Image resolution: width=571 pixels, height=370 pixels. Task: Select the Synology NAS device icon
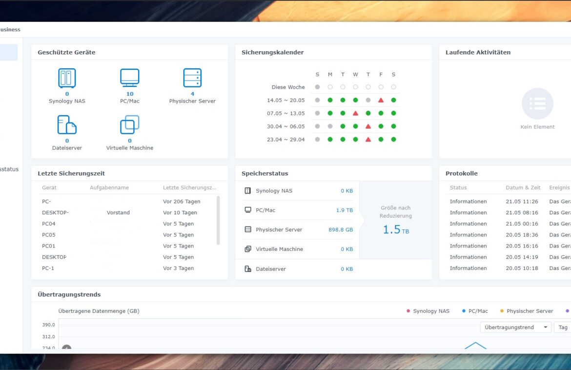click(x=67, y=78)
